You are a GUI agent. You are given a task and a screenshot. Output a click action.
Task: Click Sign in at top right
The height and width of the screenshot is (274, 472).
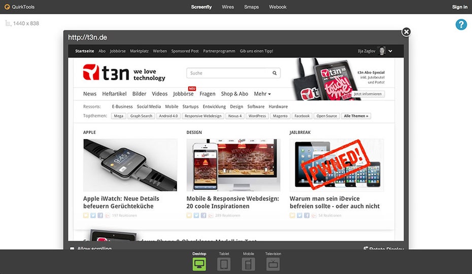tap(460, 7)
